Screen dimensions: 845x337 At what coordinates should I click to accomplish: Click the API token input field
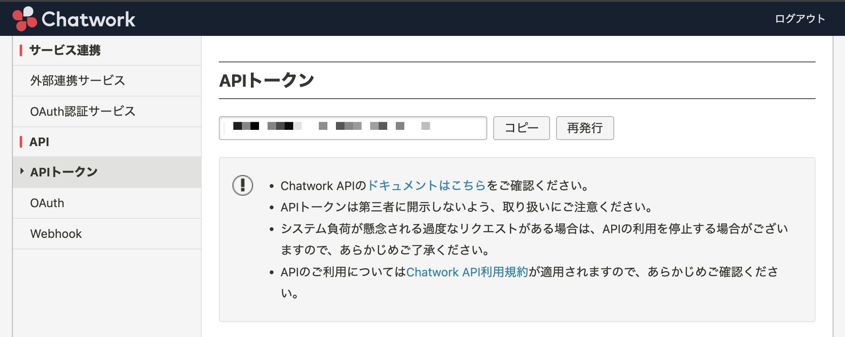[353, 128]
